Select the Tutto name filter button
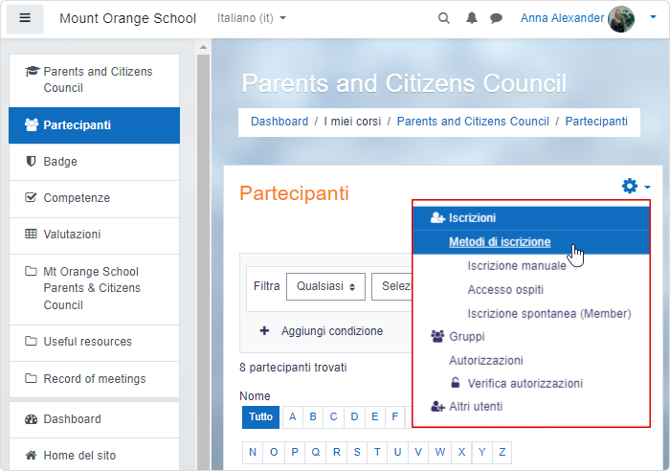 click(260, 416)
